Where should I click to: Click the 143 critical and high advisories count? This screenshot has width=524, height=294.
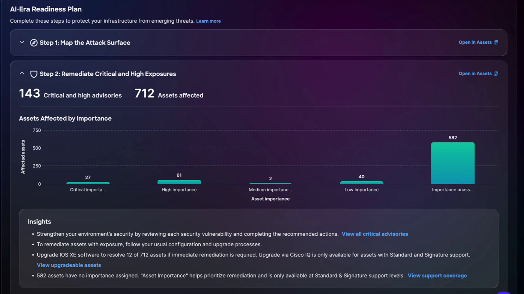pos(29,93)
